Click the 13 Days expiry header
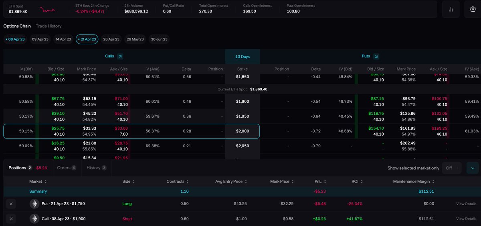 point(243,57)
